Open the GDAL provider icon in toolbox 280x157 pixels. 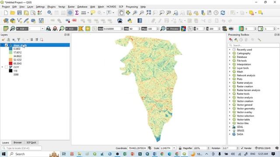234,127
